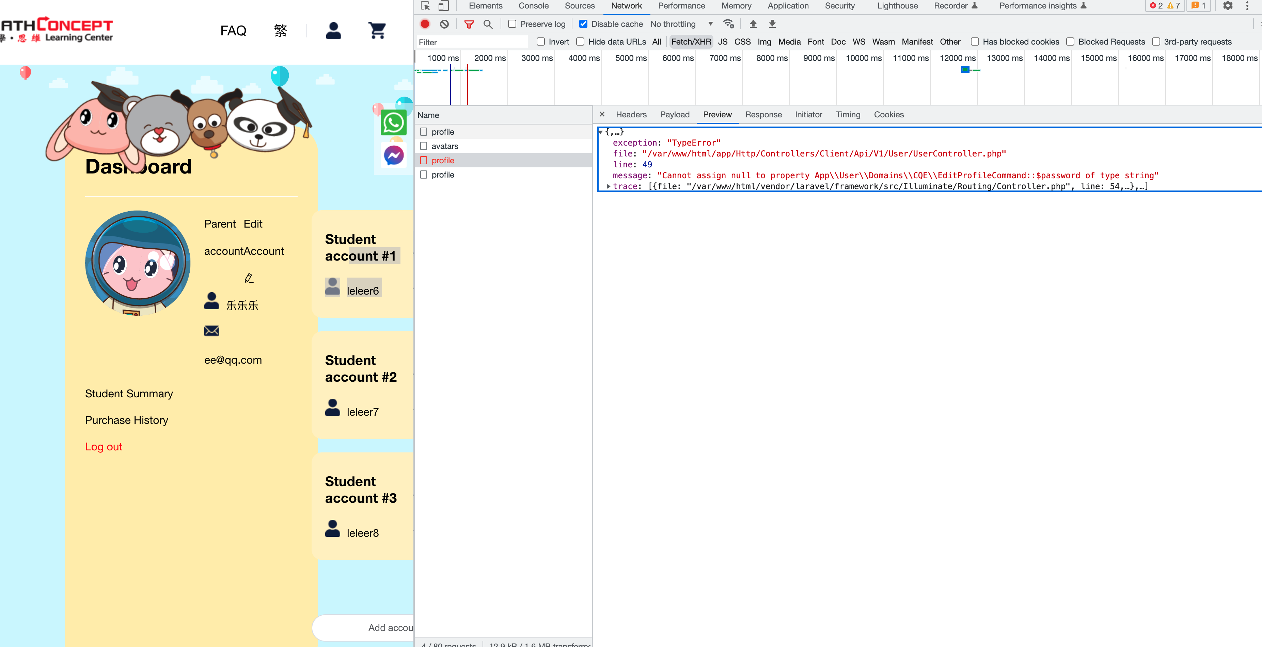Viewport: 1262px width, 647px height.
Task: Open the shopping cart icon
Action: pos(377,30)
